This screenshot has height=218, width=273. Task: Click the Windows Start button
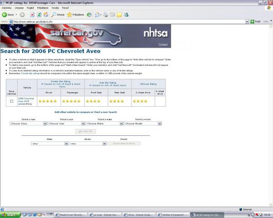(11, 214)
